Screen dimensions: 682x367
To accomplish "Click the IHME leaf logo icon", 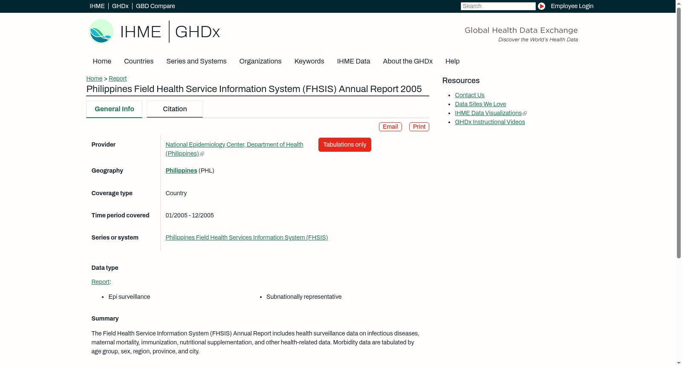I will (x=101, y=32).
